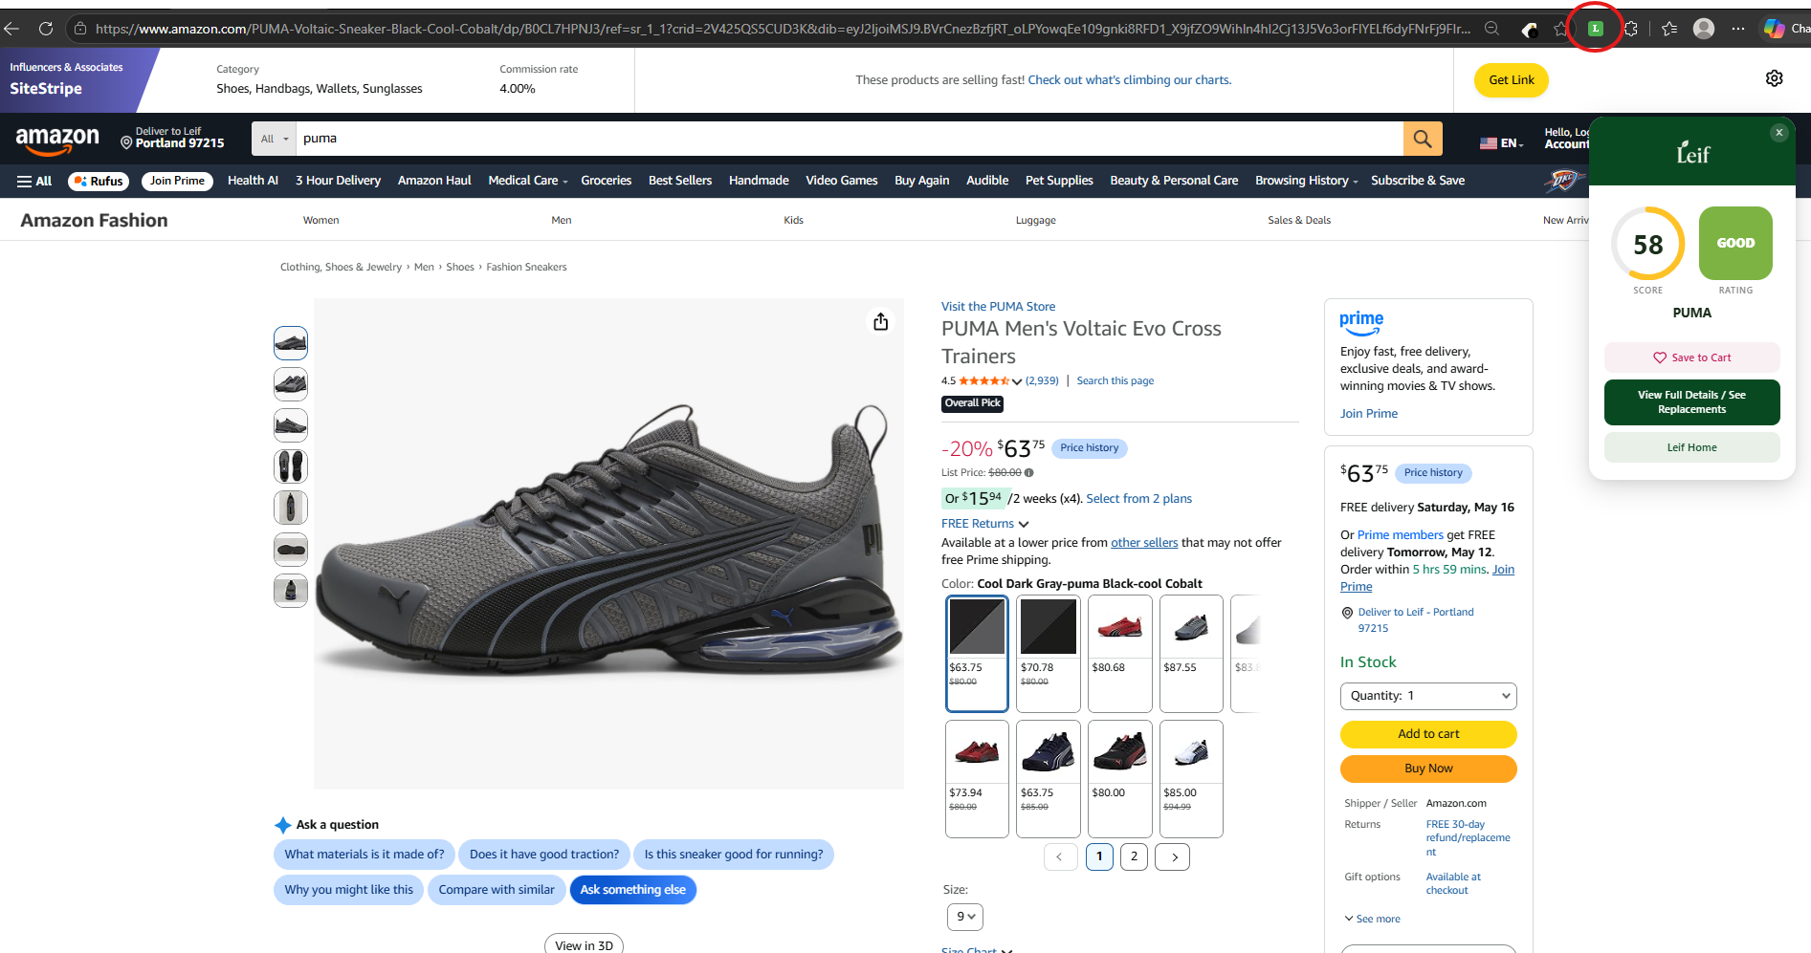Open the EN language selector

click(1501, 143)
